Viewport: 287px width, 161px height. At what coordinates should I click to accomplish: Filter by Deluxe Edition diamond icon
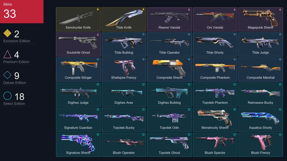(x=7, y=75)
